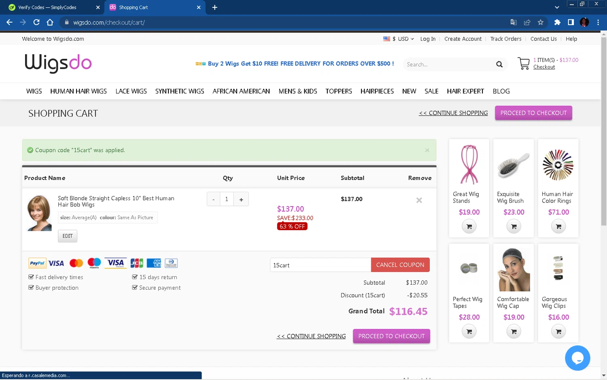Go back in browser history
The width and height of the screenshot is (607, 380).
[x=9, y=22]
